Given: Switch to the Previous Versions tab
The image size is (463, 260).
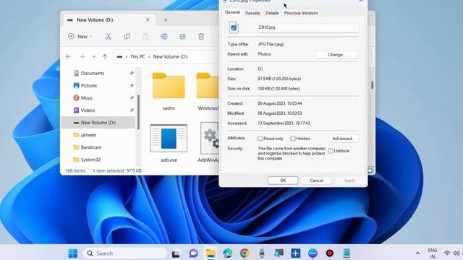Looking at the screenshot, I should pyautogui.click(x=301, y=13).
